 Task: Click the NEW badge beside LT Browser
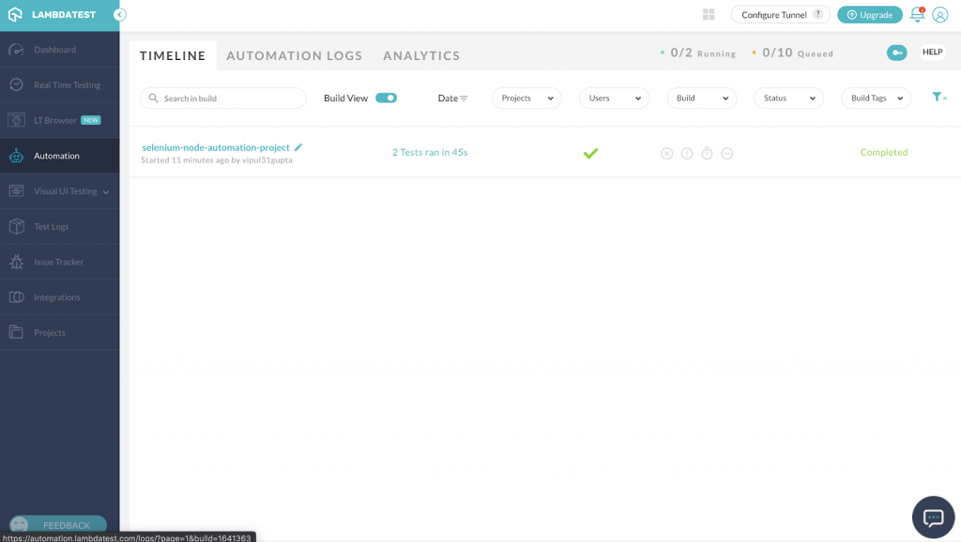pyautogui.click(x=91, y=120)
